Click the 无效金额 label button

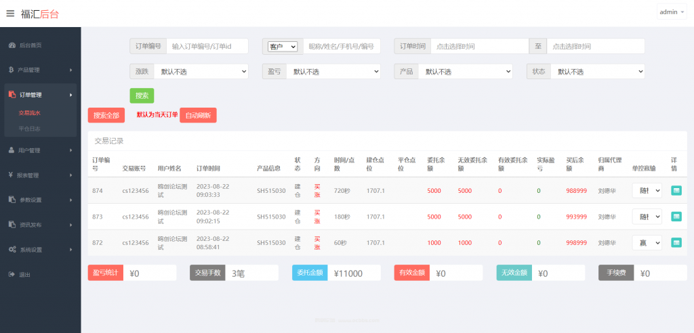(514, 273)
